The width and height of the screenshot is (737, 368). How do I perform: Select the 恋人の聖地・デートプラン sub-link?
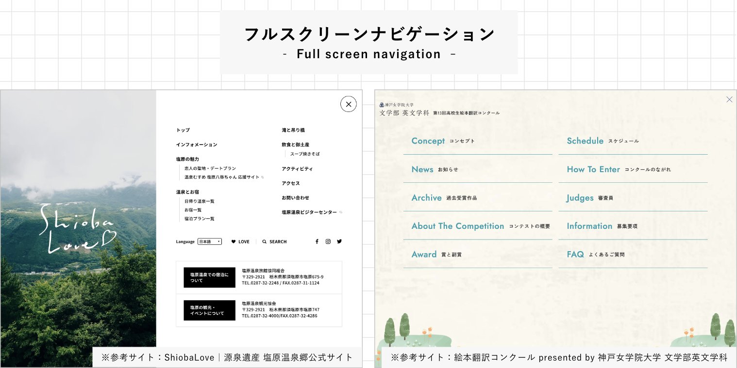[x=210, y=168]
